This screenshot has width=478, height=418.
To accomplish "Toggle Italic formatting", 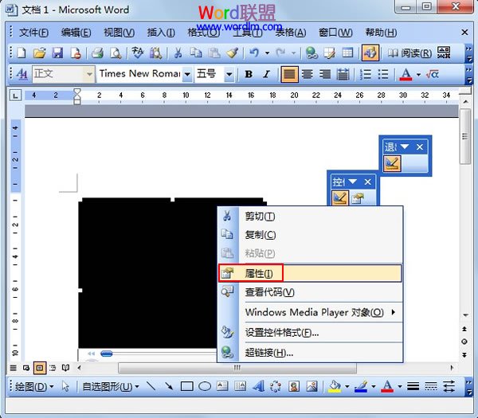I will [x=267, y=74].
